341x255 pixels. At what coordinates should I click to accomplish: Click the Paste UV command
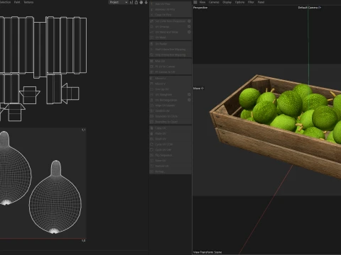(x=170, y=134)
